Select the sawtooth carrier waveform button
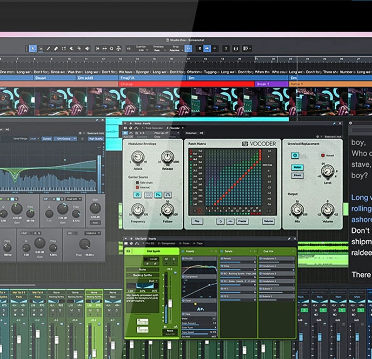Viewport: 372px width, 359px height. click(x=158, y=195)
